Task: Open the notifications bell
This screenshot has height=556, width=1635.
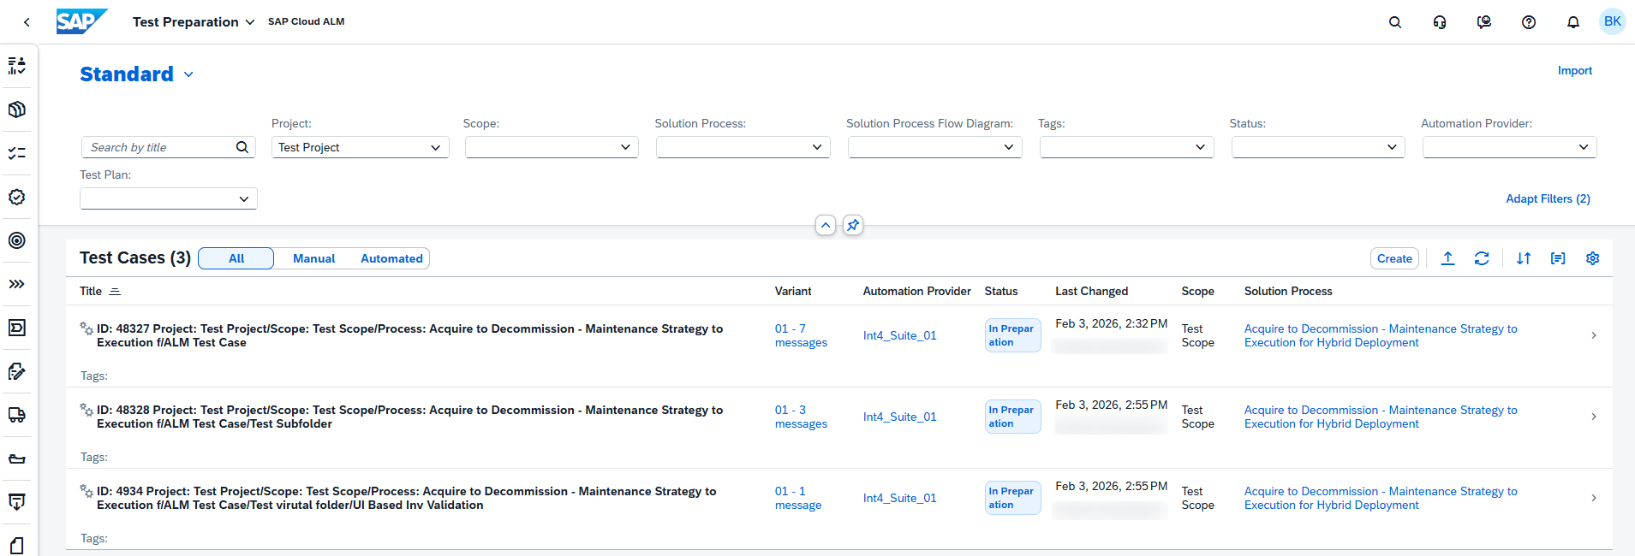Action: click(x=1573, y=22)
